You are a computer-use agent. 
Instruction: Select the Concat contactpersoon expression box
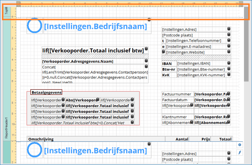click(94, 73)
